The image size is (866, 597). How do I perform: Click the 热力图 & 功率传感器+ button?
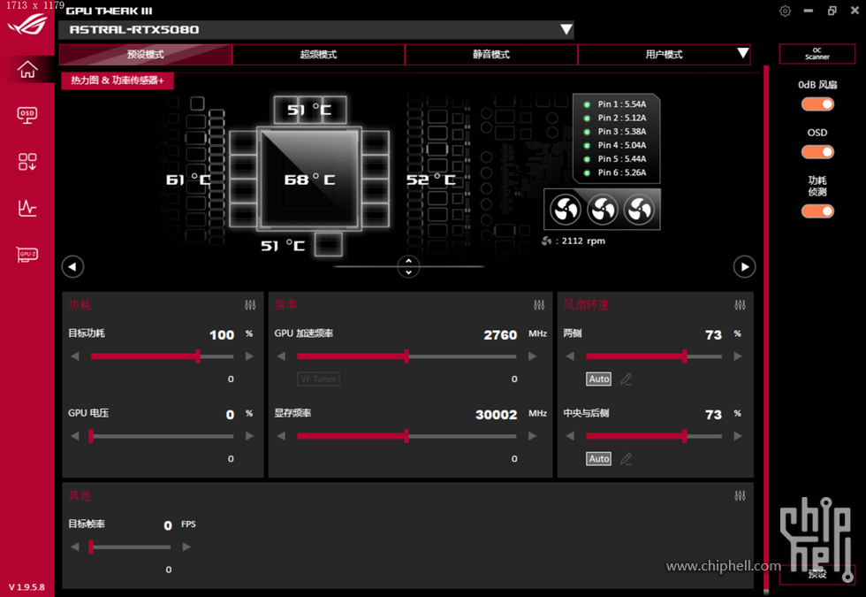[x=117, y=80]
